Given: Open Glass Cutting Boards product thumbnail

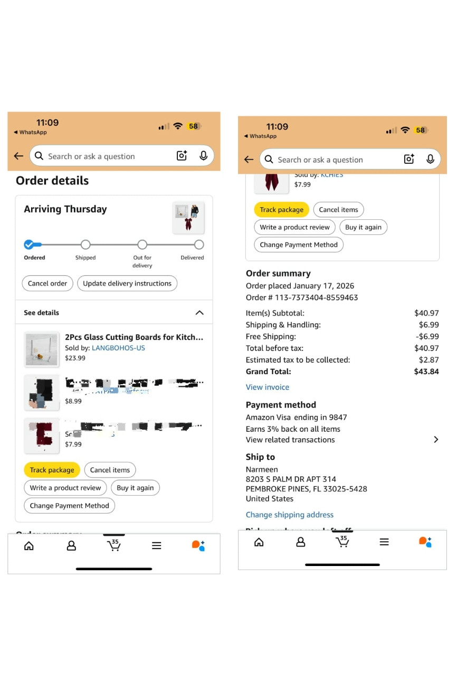Looking at the screenshot, I should click(x=42, y=349).
